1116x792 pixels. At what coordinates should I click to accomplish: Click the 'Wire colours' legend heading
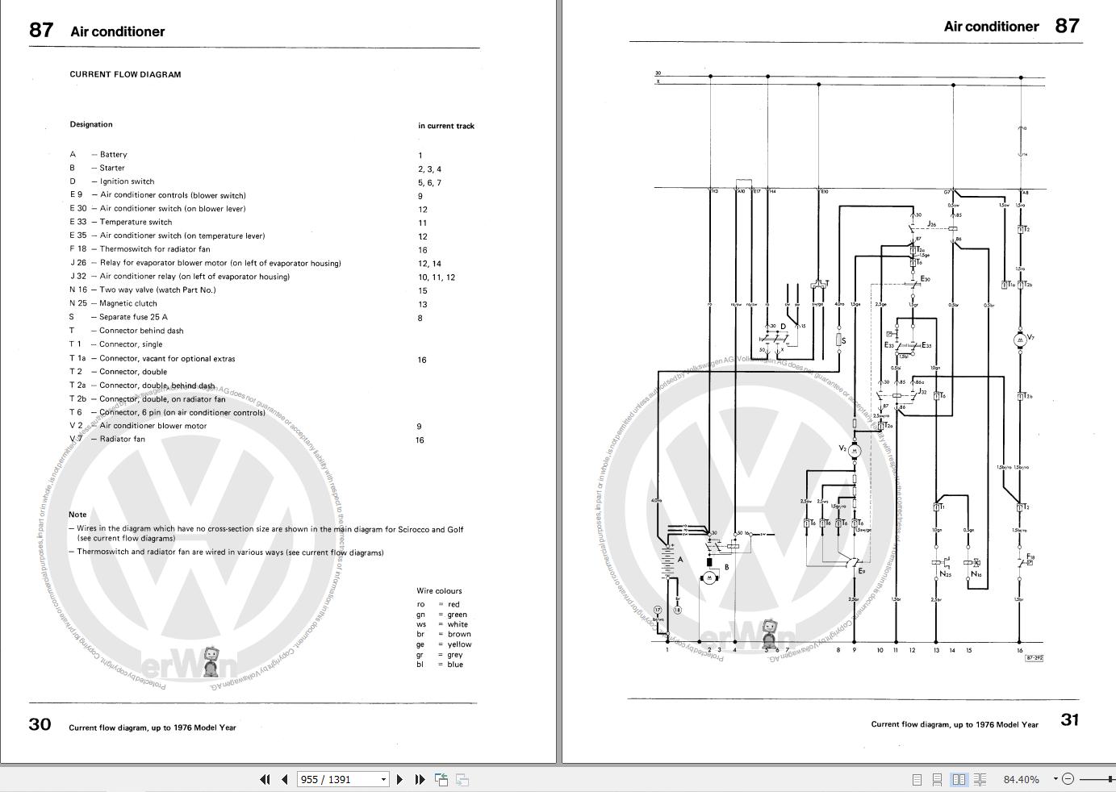click(439, 591)
